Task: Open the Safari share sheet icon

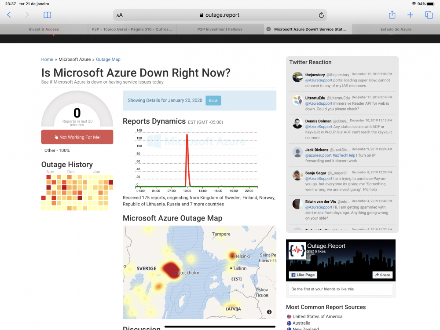Action: tap(392, 15)
